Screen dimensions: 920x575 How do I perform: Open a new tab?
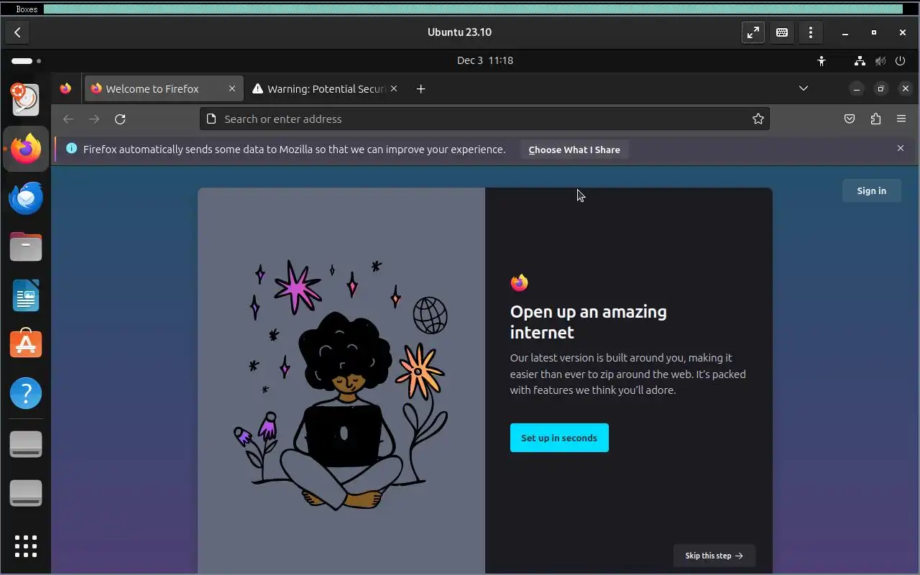tap(421, 88)
